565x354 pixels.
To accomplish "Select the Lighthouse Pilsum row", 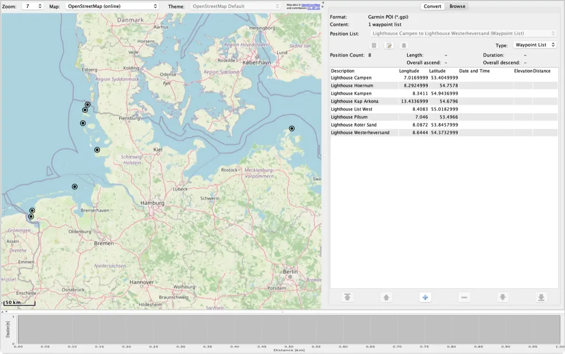I will coord(444,117).
